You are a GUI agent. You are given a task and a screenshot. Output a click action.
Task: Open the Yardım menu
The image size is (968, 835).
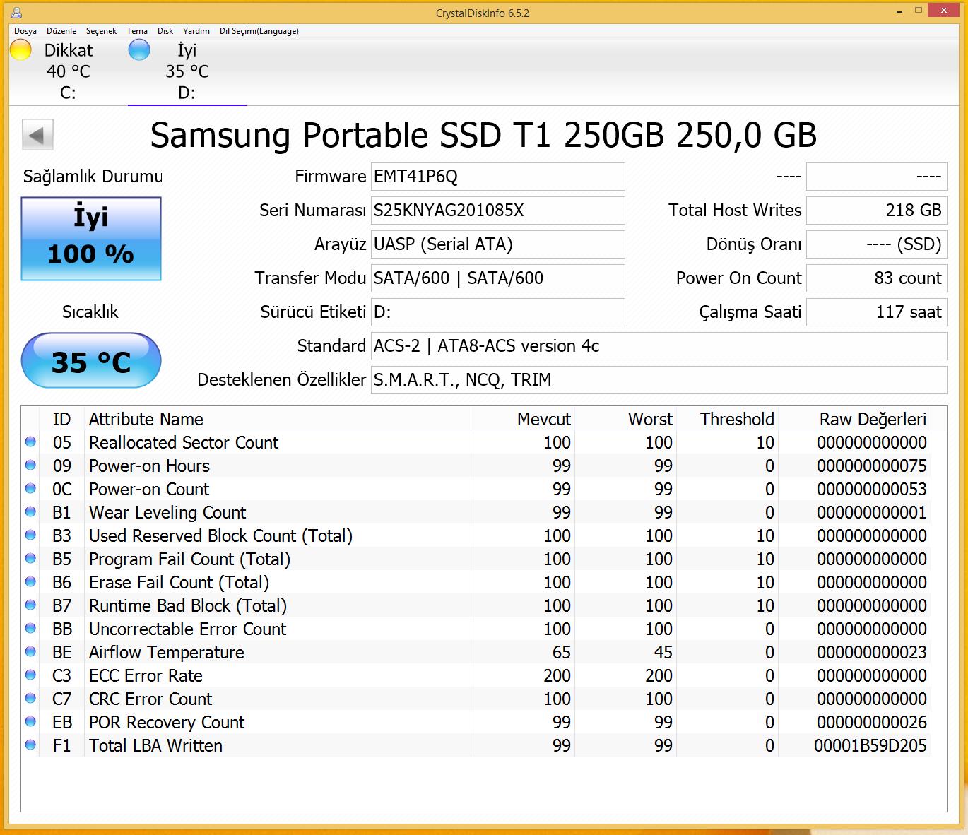click(x=196, y=31)
